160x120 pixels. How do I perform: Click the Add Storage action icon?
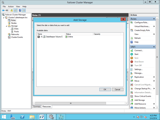click(x=132, y=100)
